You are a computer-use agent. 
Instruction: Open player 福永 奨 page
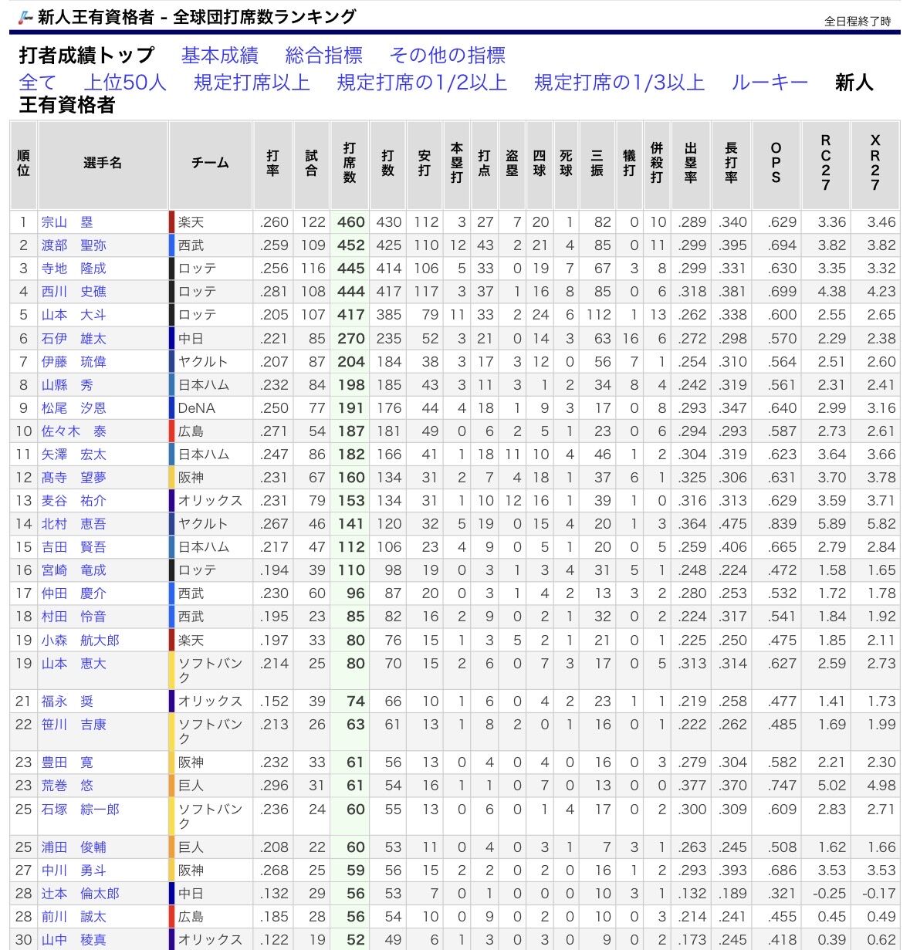pyautogui.click(x=67, y=702)
